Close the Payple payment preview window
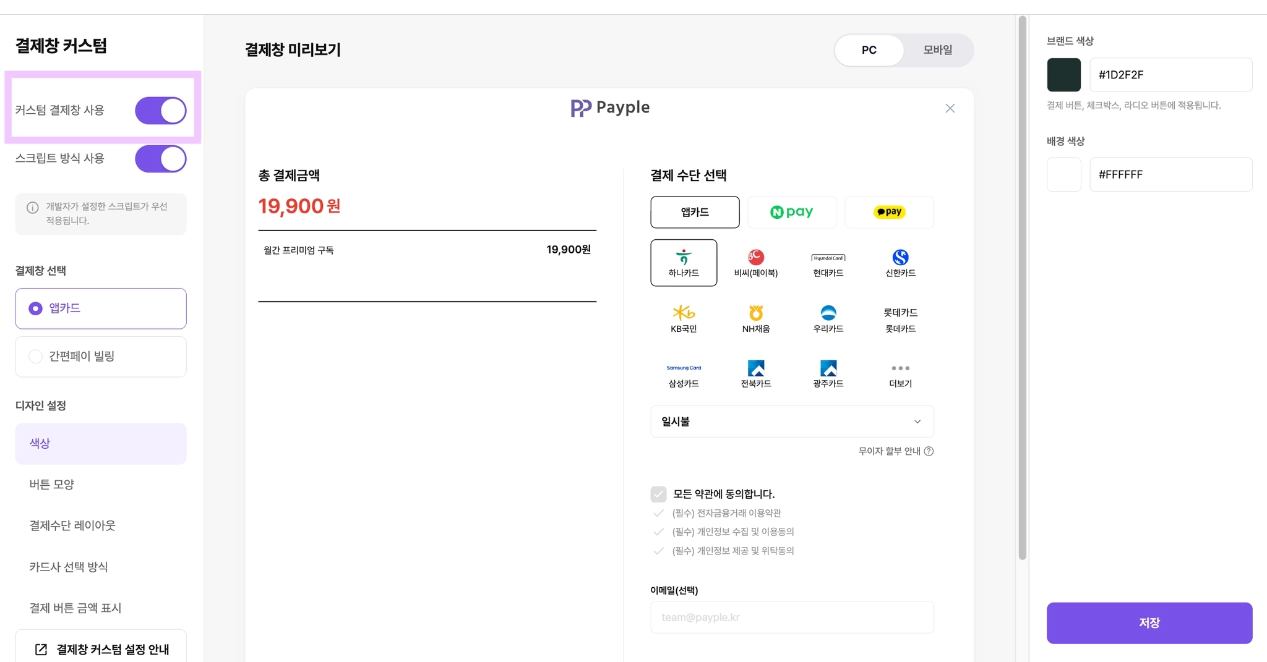Viewport: 1267px width, 662px height. [950, 108]
